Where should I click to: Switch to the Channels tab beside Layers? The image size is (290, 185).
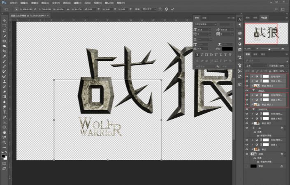pos(255,54)
